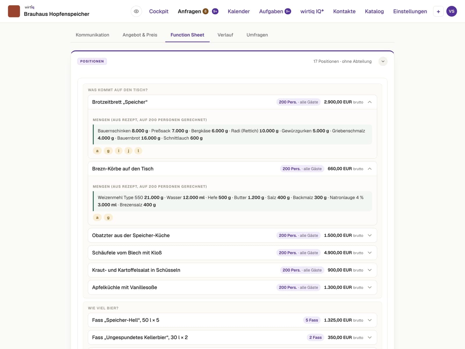Click the 2 Fass quantity pill
465x349 pixels.
click(316, 337)
